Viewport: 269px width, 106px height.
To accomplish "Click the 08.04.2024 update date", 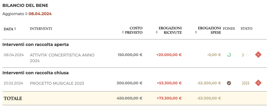I will click(40, 14).
